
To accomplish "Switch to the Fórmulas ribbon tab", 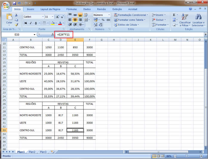I will pos(71,9).
